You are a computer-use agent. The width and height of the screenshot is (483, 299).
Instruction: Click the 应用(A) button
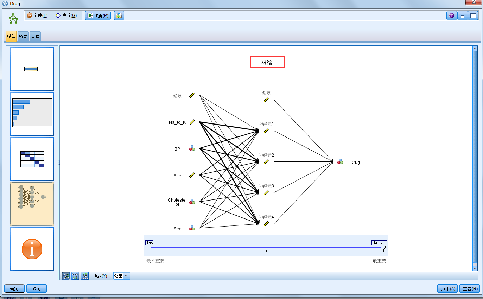point(447,288)
